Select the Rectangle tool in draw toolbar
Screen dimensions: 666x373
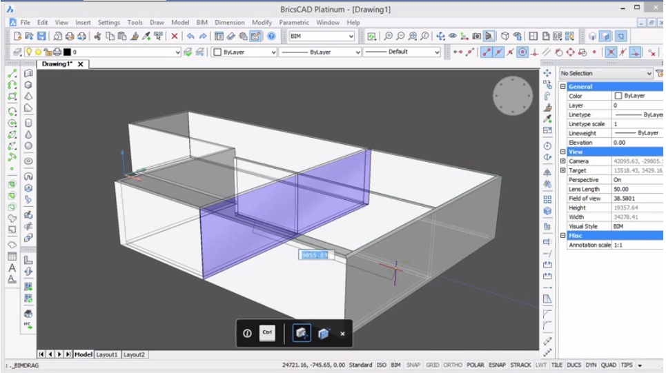click(x=12, y=97)
